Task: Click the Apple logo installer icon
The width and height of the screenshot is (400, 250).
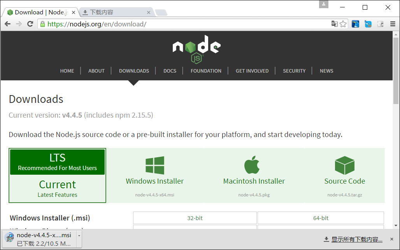Action: pos(252,165)
